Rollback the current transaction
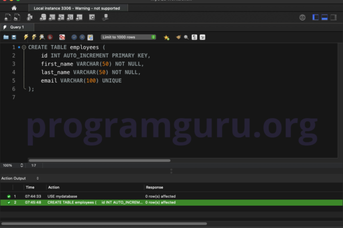 point(82,37)
